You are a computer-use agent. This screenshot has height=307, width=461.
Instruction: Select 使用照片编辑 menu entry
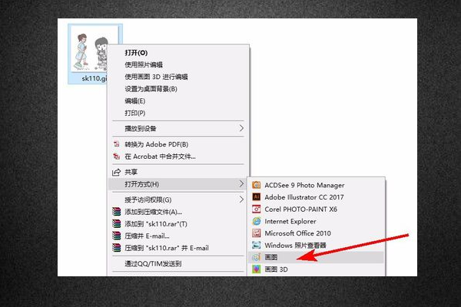[144, 64]
